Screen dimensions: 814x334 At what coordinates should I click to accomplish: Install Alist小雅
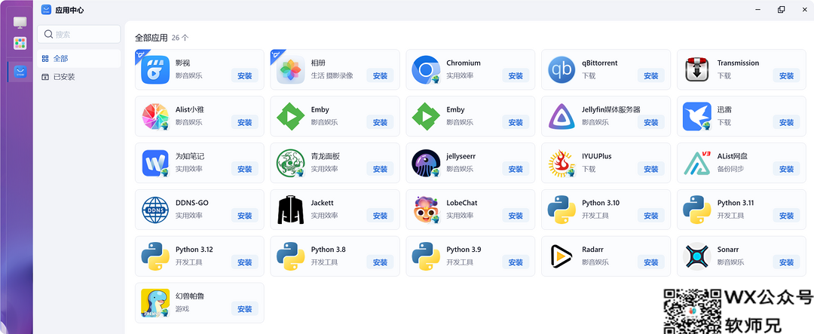click(244, 123)
